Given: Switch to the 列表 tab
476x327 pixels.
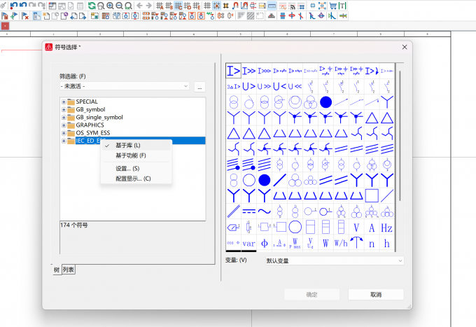Looking at the screenshot, I should pos(69,270).
